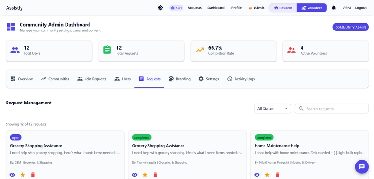Open the floating chat button
The image size is (374, 179).
click(x=362, y=167)
